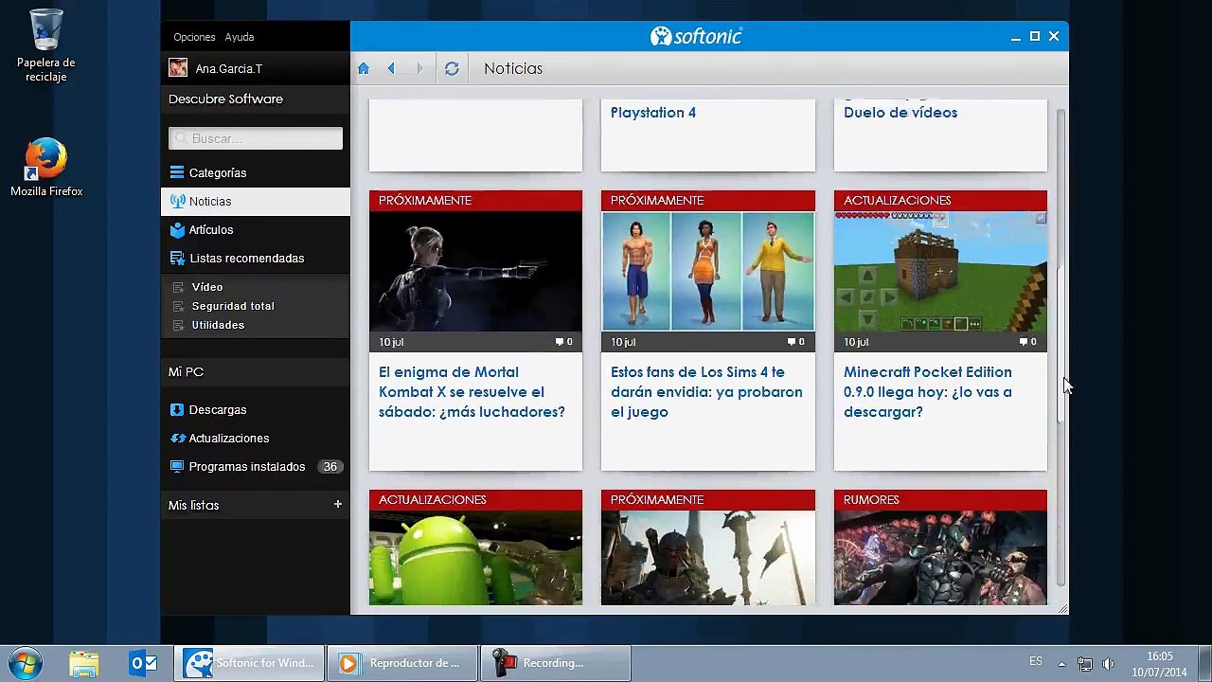Click the content area vertical scrollbar
The image size is (1212, 682).
click(1060, 344)
